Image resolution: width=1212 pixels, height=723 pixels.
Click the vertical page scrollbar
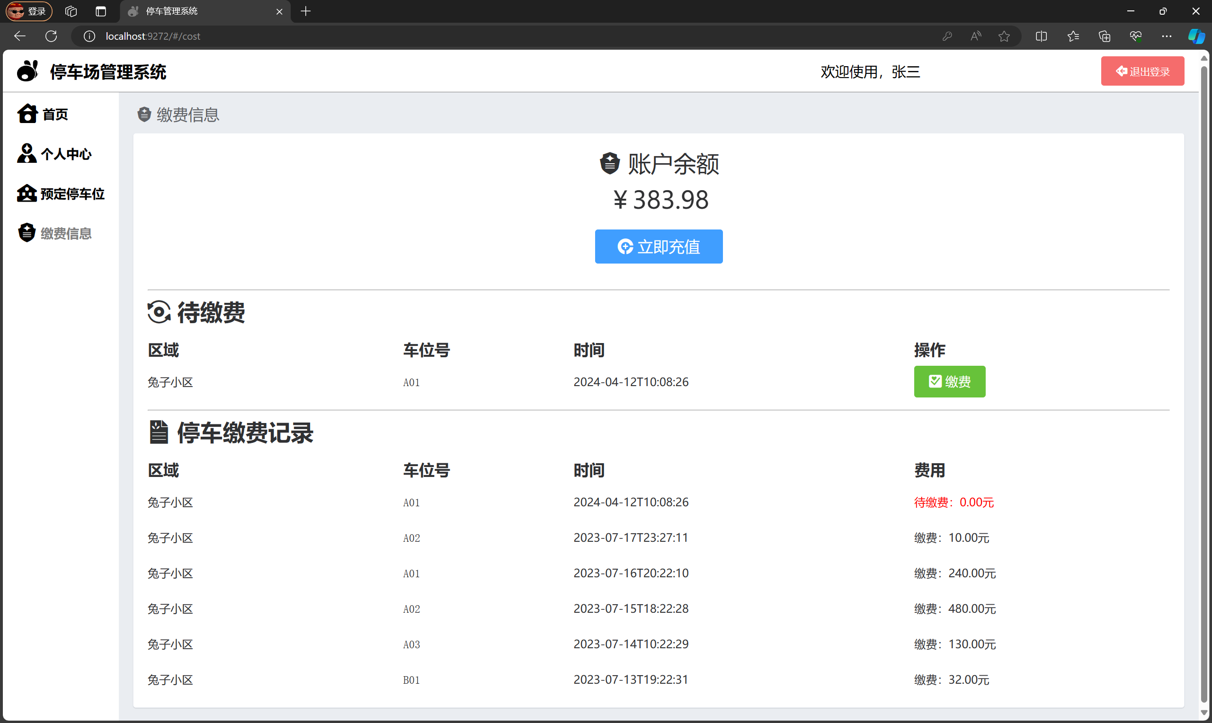click(x=1204, y=385)
